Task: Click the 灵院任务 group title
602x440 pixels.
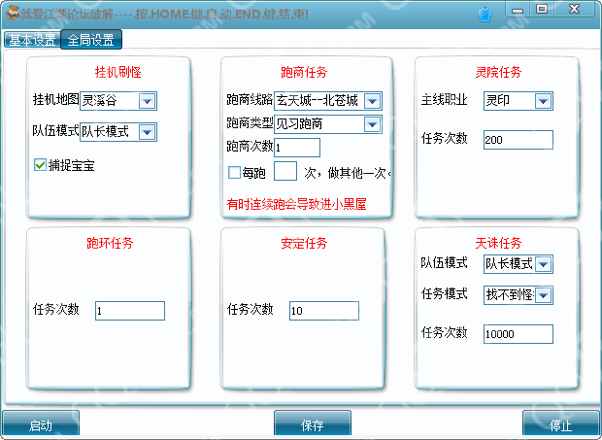Action: pyautogui.click(x=498, y=72)
